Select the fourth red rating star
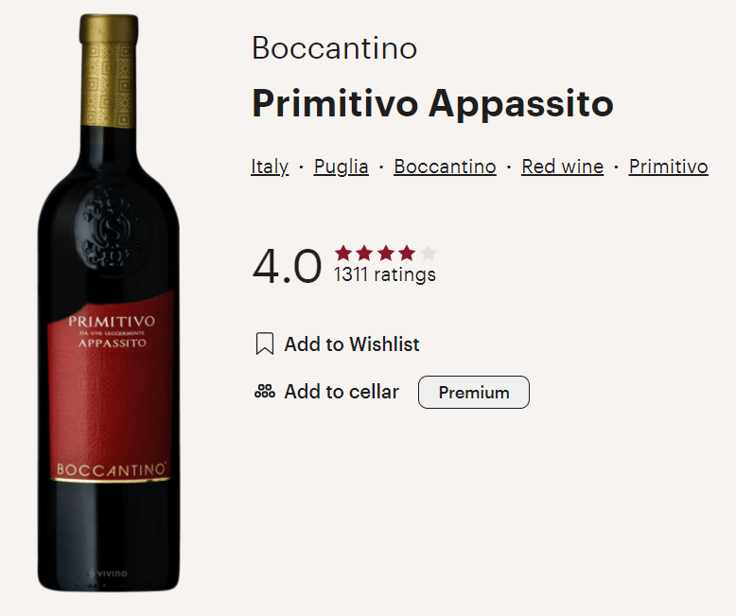736x616 pixels. [407, 254]
